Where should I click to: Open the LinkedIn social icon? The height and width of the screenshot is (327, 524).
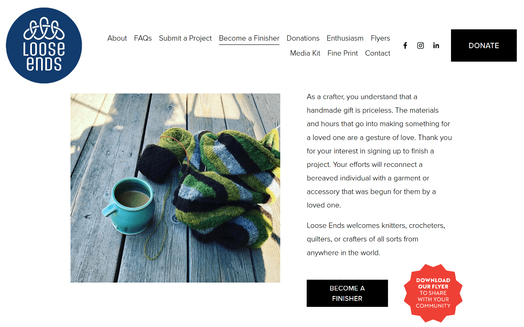tap(436, 46)
